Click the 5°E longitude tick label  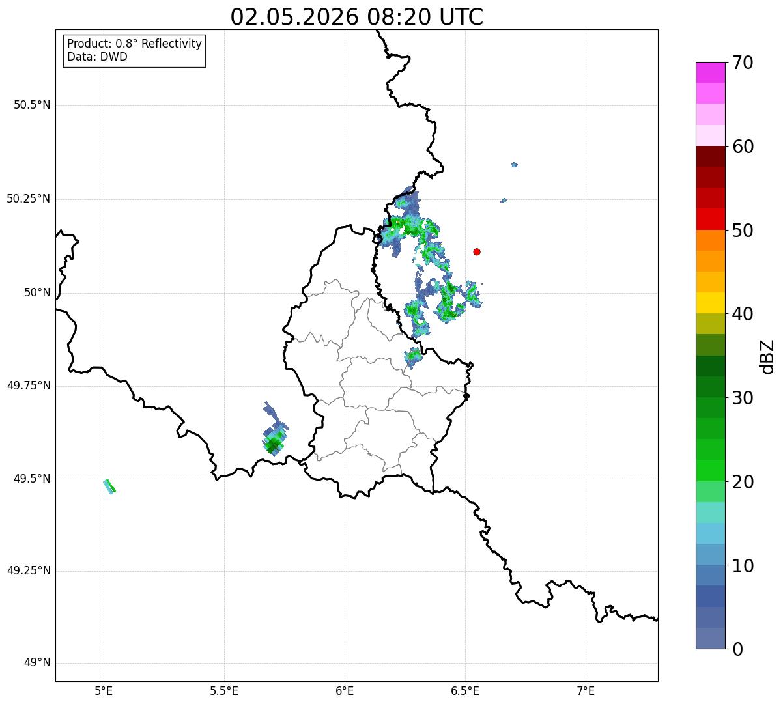pos(104,690)
